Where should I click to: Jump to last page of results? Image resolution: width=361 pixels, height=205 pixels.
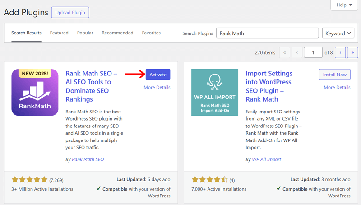[x=352, y=53]
